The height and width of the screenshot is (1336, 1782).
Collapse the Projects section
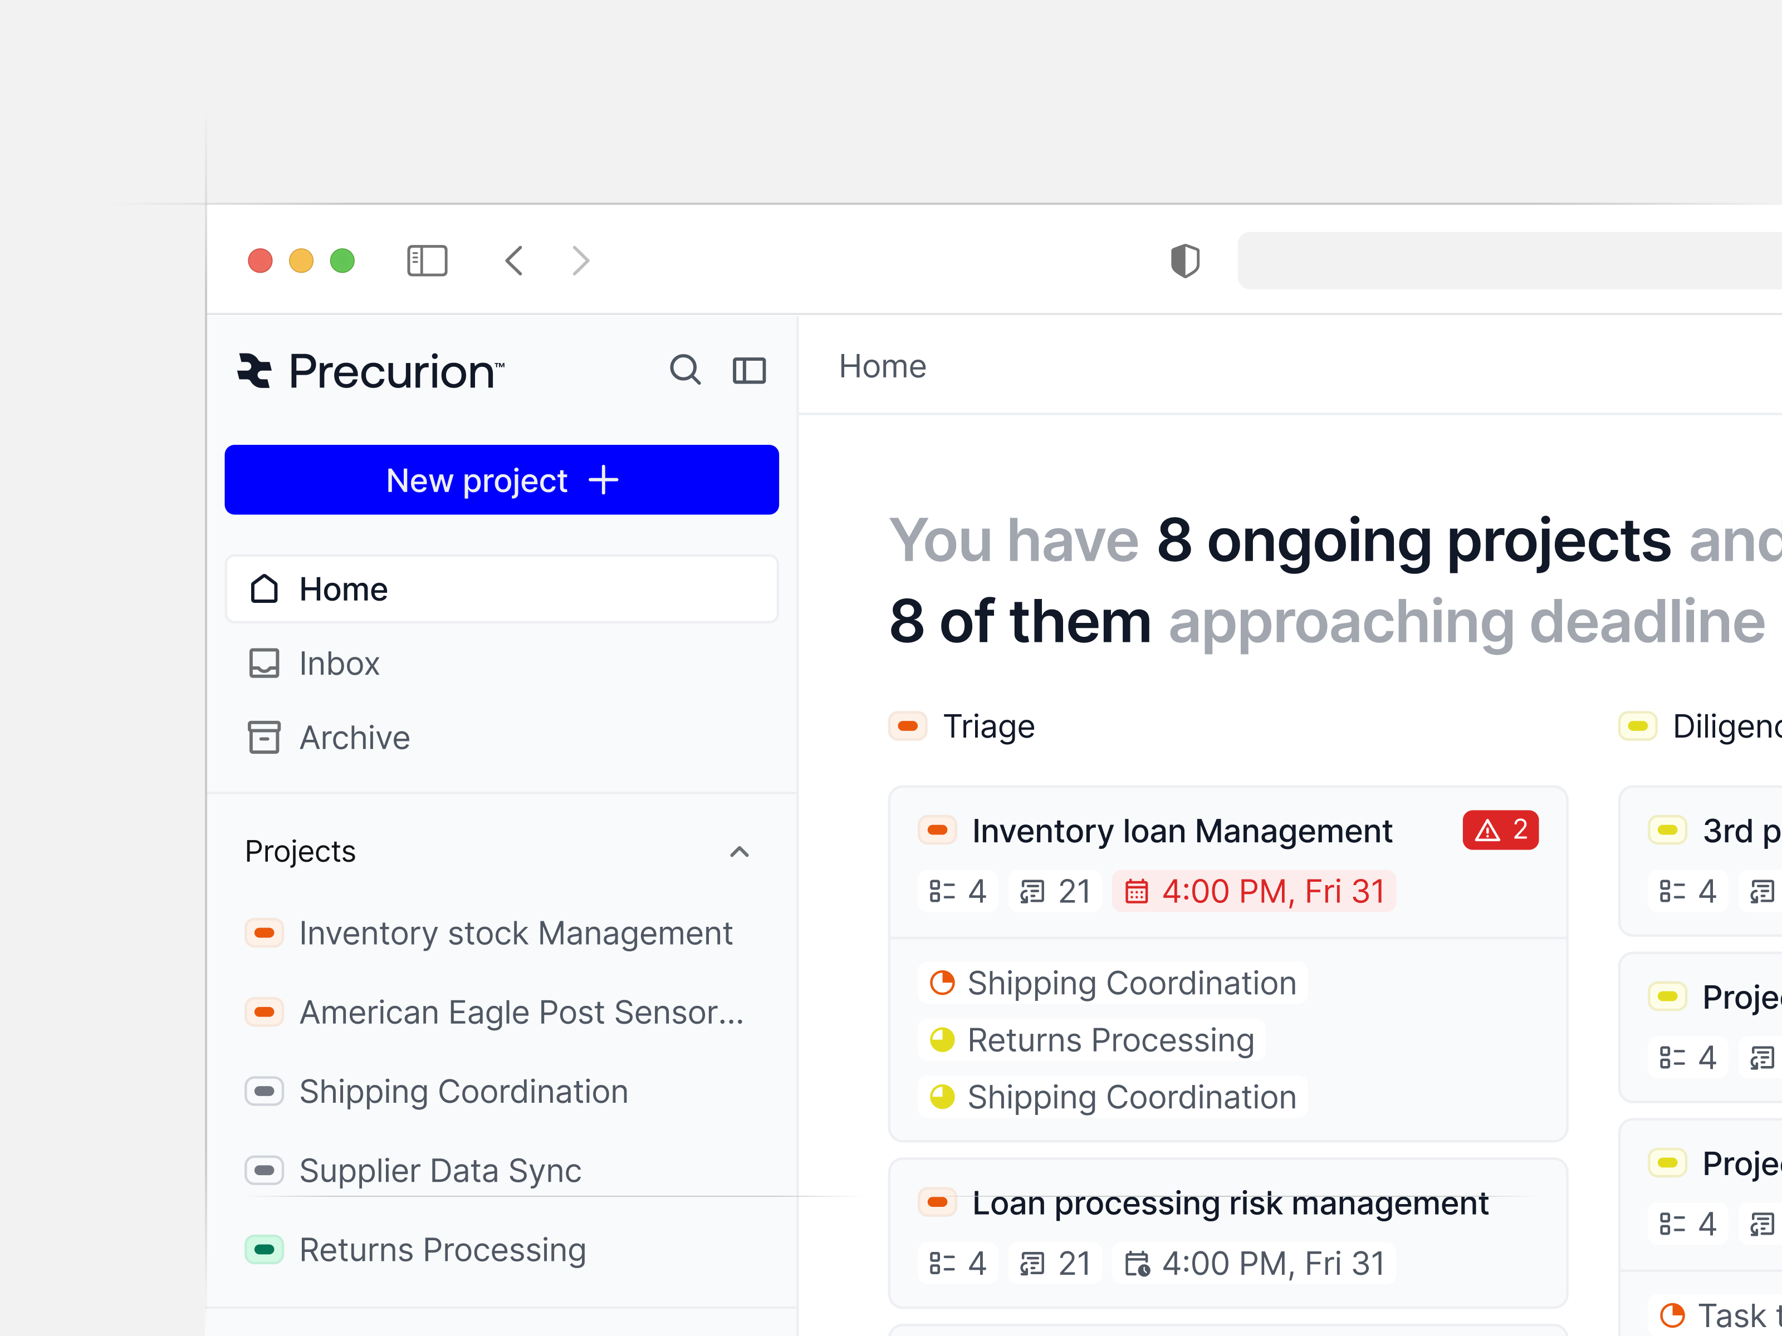click(x=739, y=852)
